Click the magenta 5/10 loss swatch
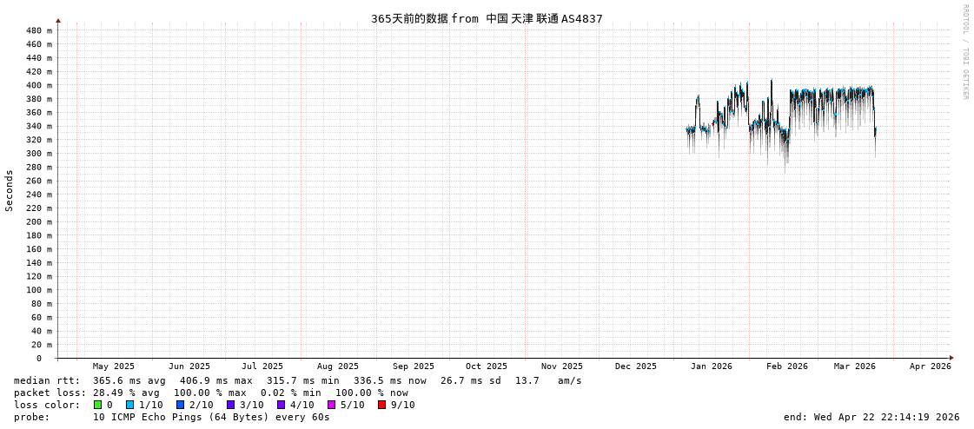 [x=331, y=405]
